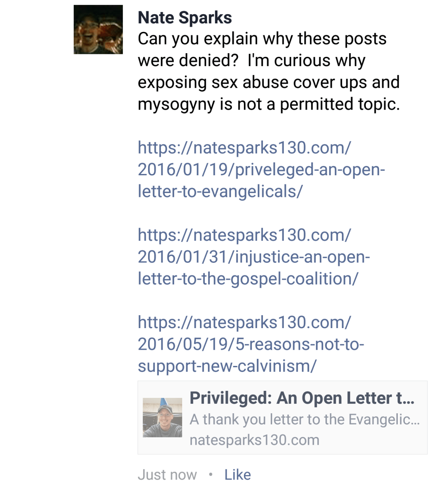The height and width of the screenshot is (488, 438).
Task: Open Nate Sparks' profile picture
Action: [x=98, y=29]
